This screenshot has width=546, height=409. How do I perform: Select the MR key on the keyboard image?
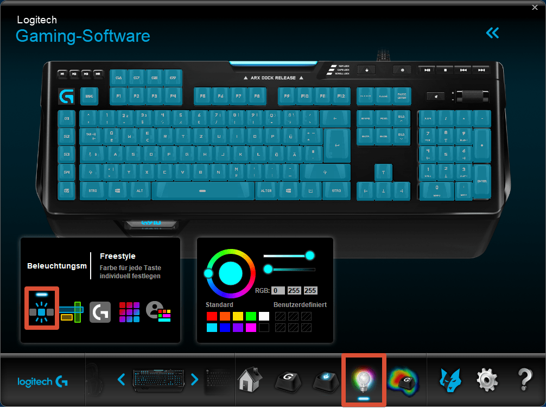click(x=98, y=74)
